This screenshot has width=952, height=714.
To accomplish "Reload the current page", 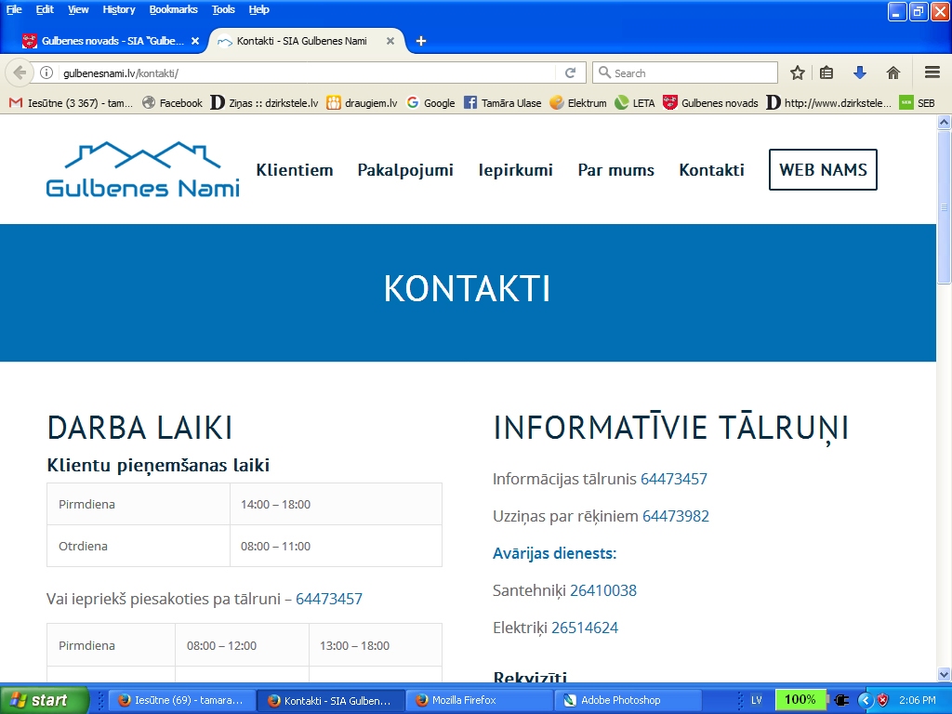I will 569,72.
